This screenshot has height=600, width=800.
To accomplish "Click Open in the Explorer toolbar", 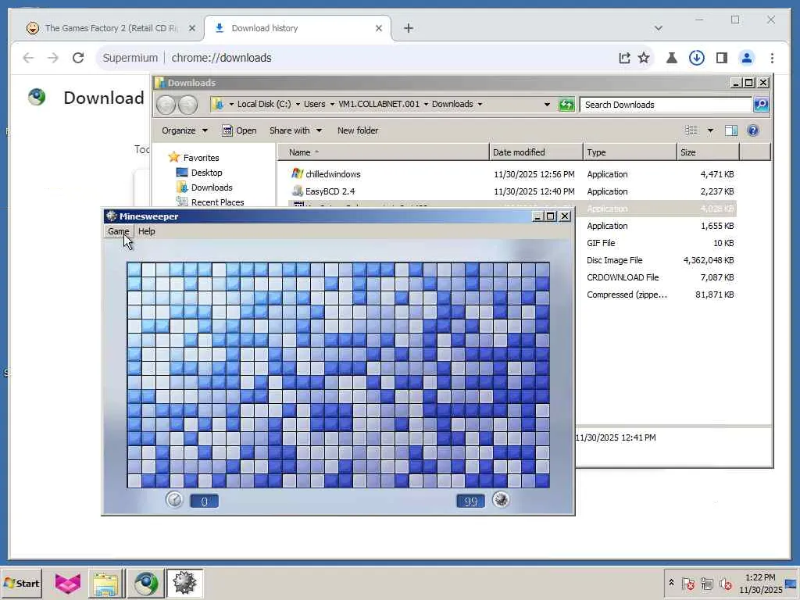I will [x=239, y=130].
